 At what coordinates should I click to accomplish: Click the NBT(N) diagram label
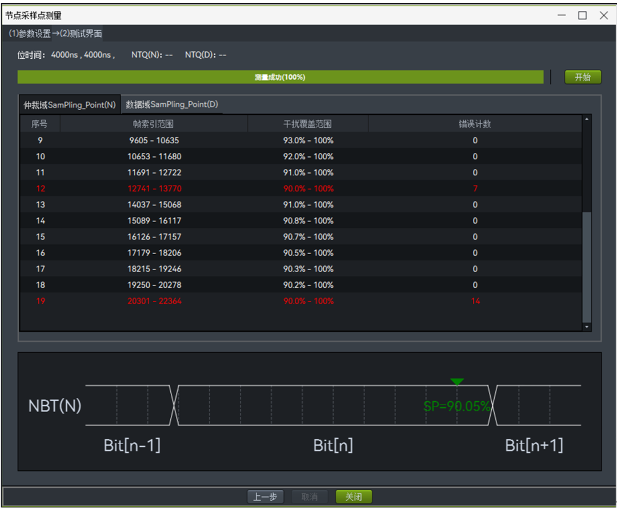pyautogui.click(x=55, y=406)
